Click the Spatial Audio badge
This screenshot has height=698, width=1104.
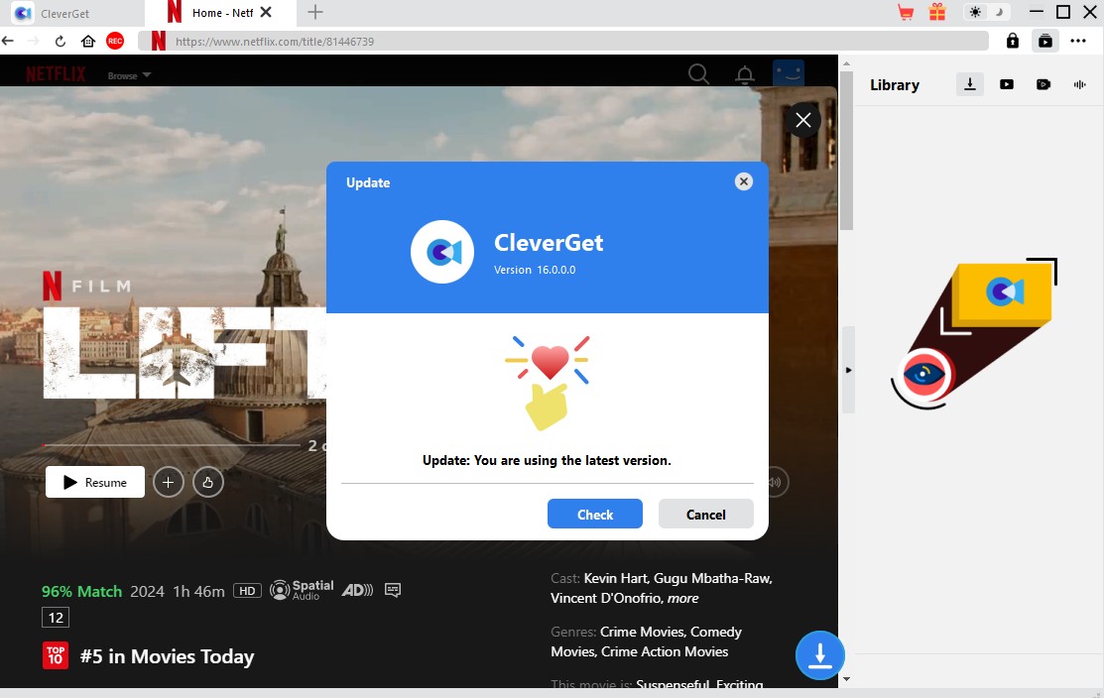click(x=303, y=590)
